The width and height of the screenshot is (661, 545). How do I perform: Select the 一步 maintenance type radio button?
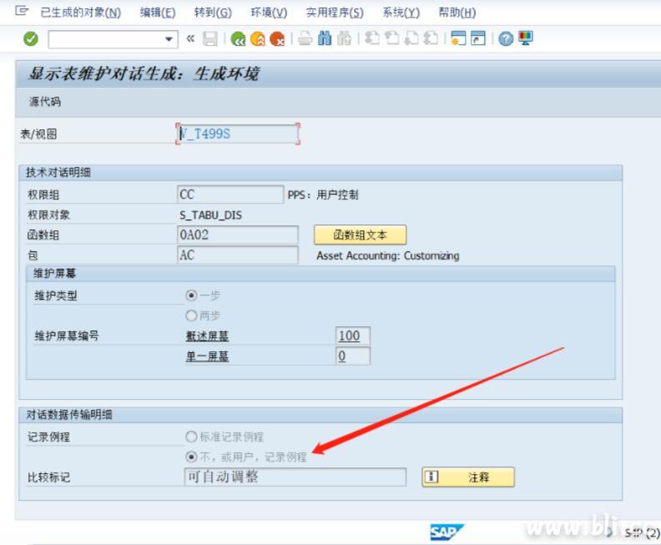point(191,295)
